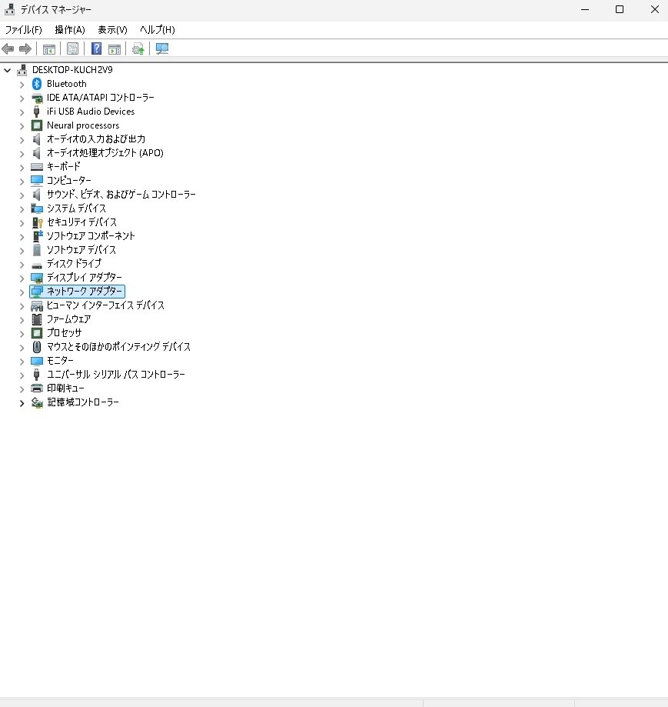Open the 操作(A) menu

tap(69, 30)
